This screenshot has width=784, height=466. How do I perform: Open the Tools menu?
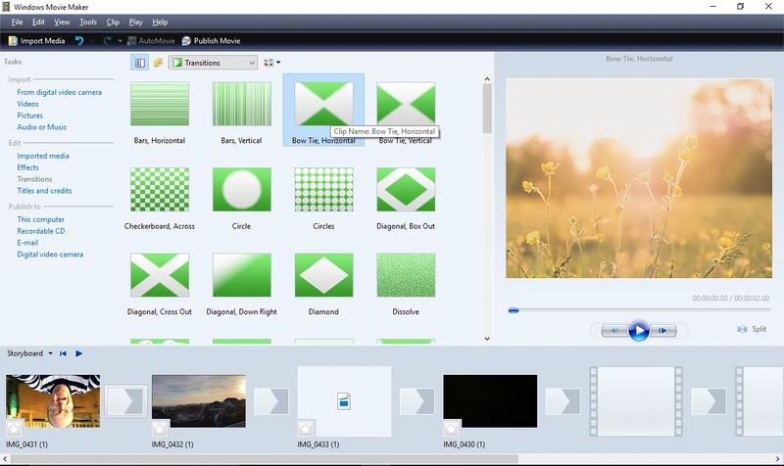click(88, 22)
